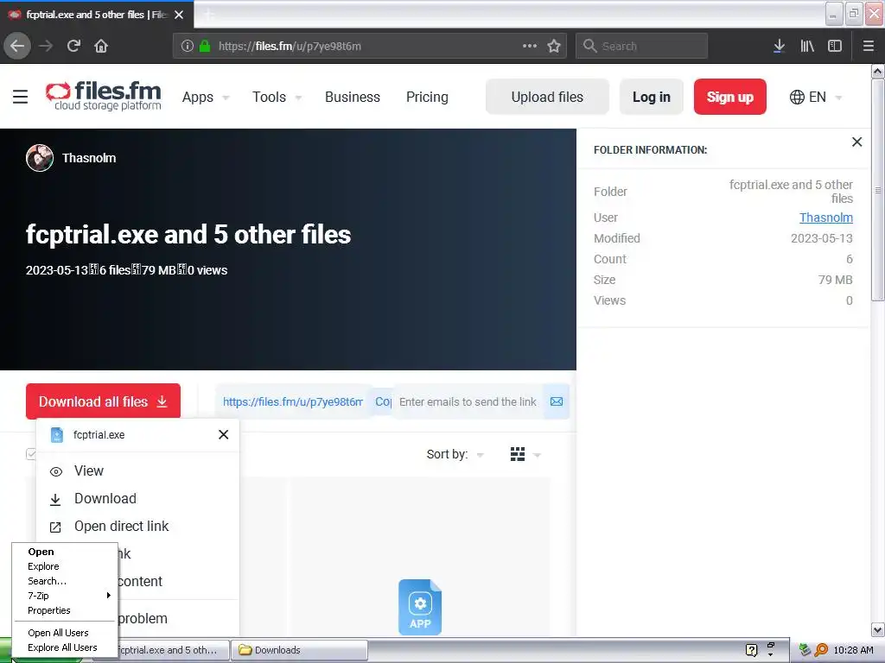Image resolution: width=885 pixels, height=663 pixels.
Task: Click the network tray icon
Action: (805, 650)
